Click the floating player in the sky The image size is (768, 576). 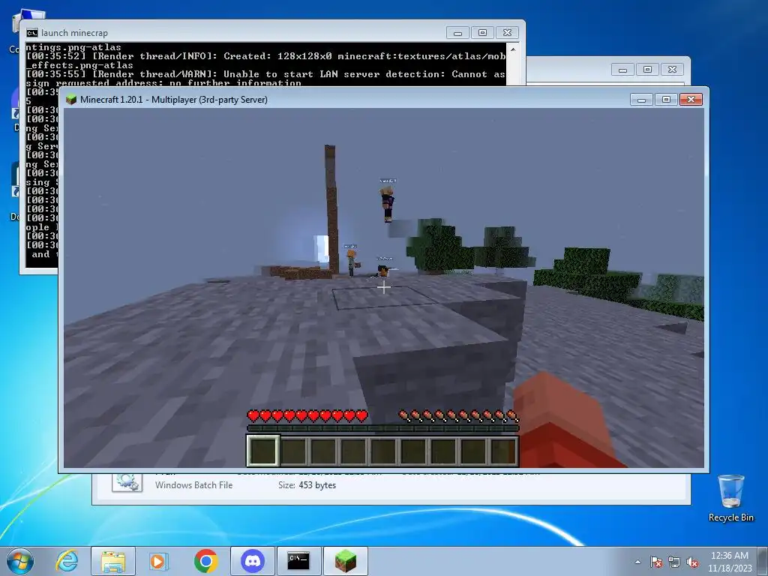387,204
